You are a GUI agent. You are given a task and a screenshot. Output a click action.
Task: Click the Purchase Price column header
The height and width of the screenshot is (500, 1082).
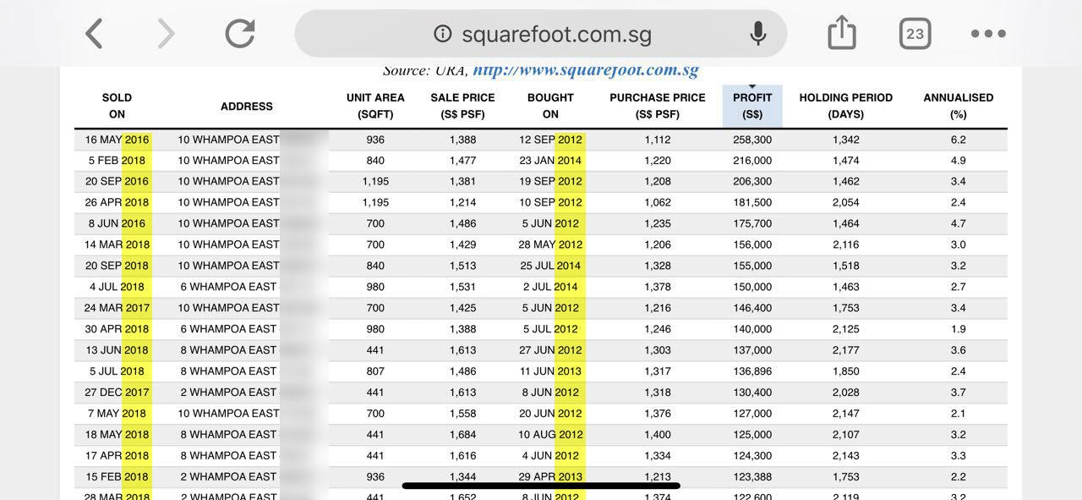[657, 106]
